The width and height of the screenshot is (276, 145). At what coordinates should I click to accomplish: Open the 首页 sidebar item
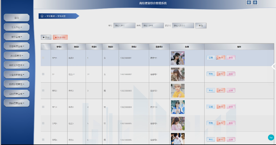point(17,18)
